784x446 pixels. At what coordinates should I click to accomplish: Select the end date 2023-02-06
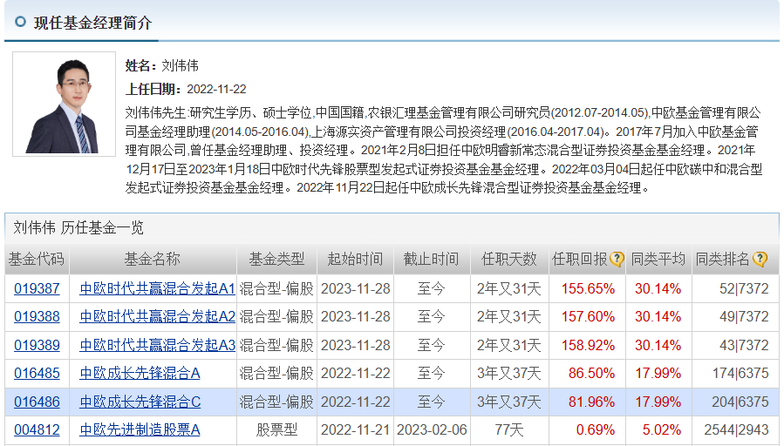[432, 429]
